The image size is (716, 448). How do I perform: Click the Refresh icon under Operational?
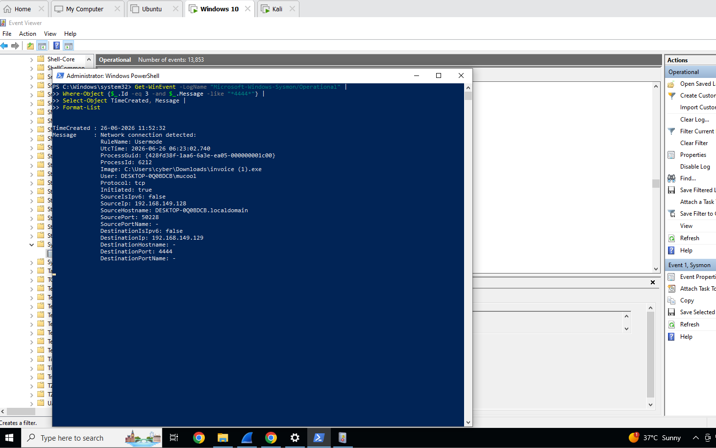[x=671, y=238]
